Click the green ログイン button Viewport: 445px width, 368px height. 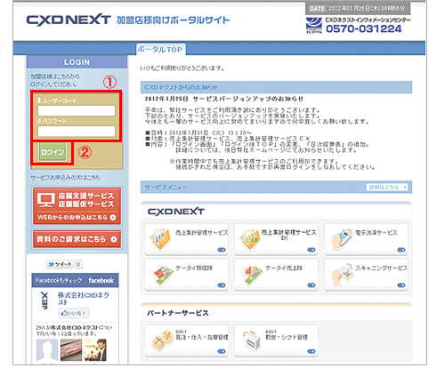pyautogui.click(x=53, y=152)
